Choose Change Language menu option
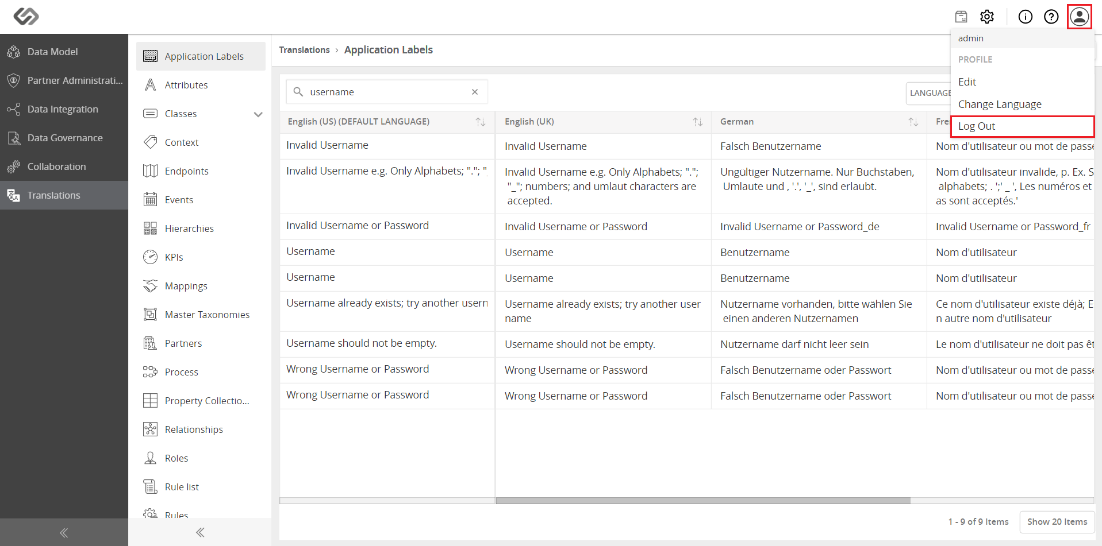The width and height of the screenshot is (1102, 546). pyautogui.click(x=1000, y=104)
